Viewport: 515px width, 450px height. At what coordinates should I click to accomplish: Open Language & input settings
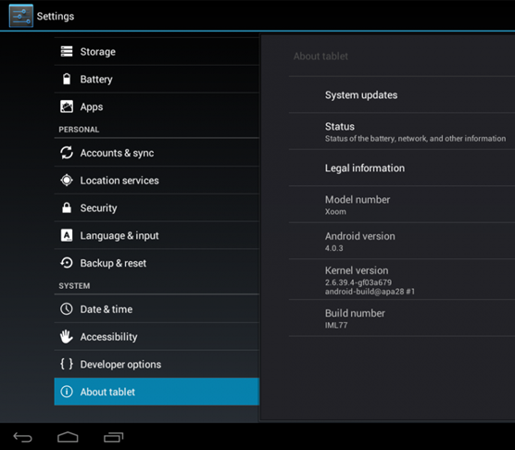click(157, 235)
